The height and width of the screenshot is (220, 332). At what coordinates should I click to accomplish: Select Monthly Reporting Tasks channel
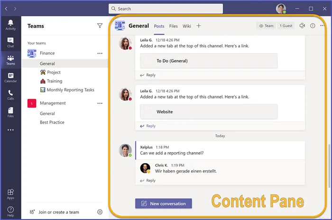(x=70, y=90)
